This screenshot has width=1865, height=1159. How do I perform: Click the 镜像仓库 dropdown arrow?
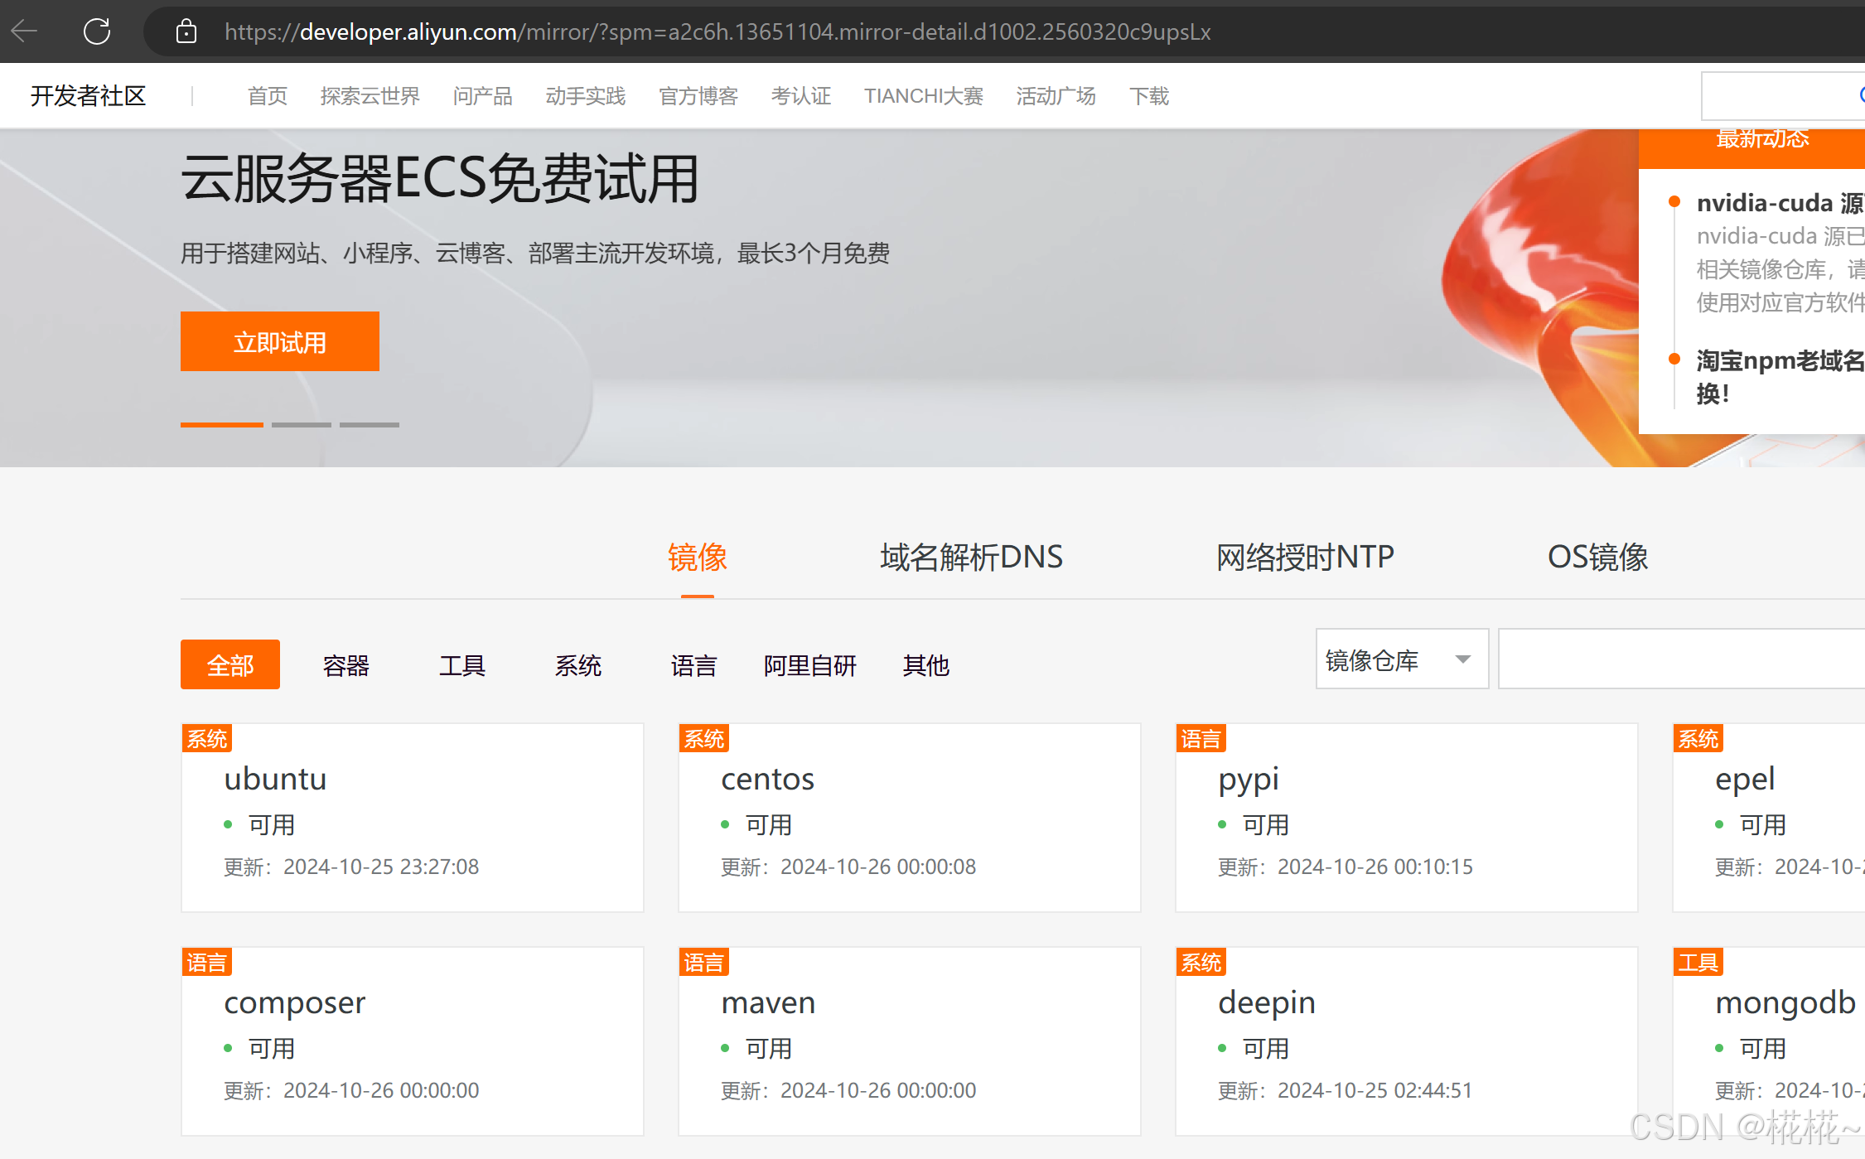[1462, 659]
